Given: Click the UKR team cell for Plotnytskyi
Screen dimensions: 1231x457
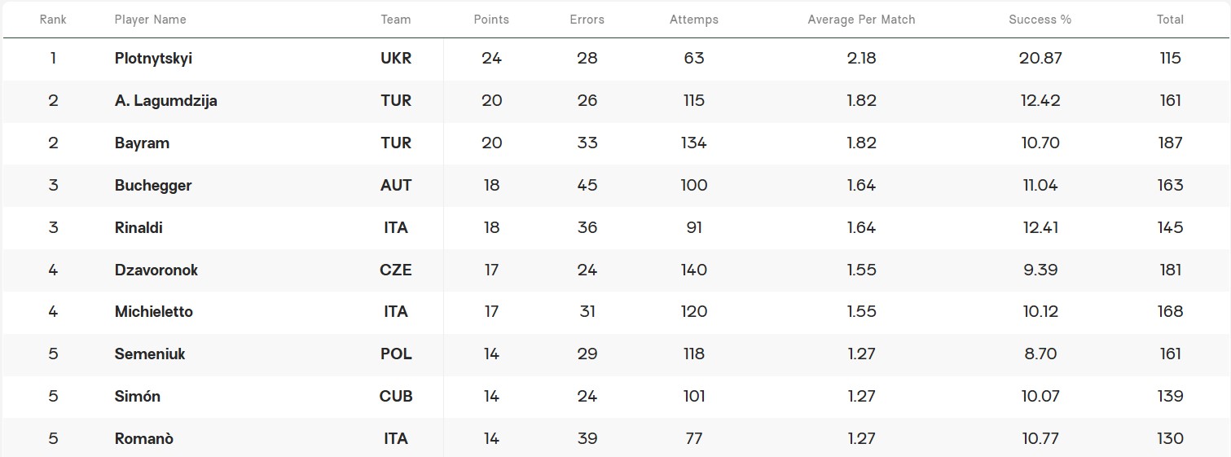Looking at the screenshot, I should 396,59.
